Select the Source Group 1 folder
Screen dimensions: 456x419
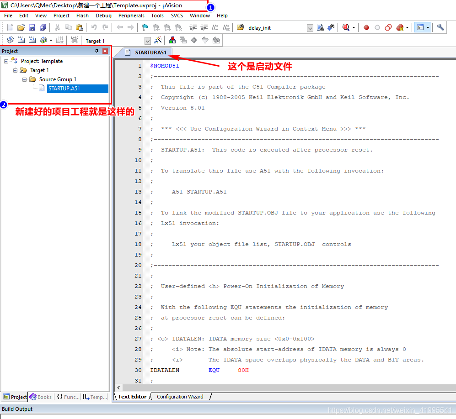coord(58,79)
